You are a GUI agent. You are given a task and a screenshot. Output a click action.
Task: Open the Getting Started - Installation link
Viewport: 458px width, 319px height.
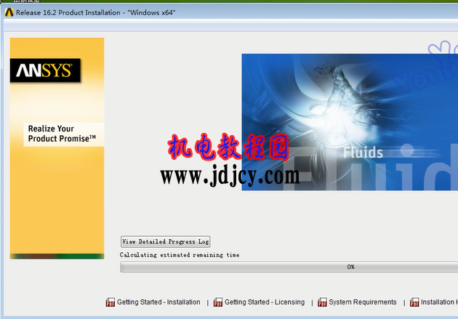click(x=158, y=302)
